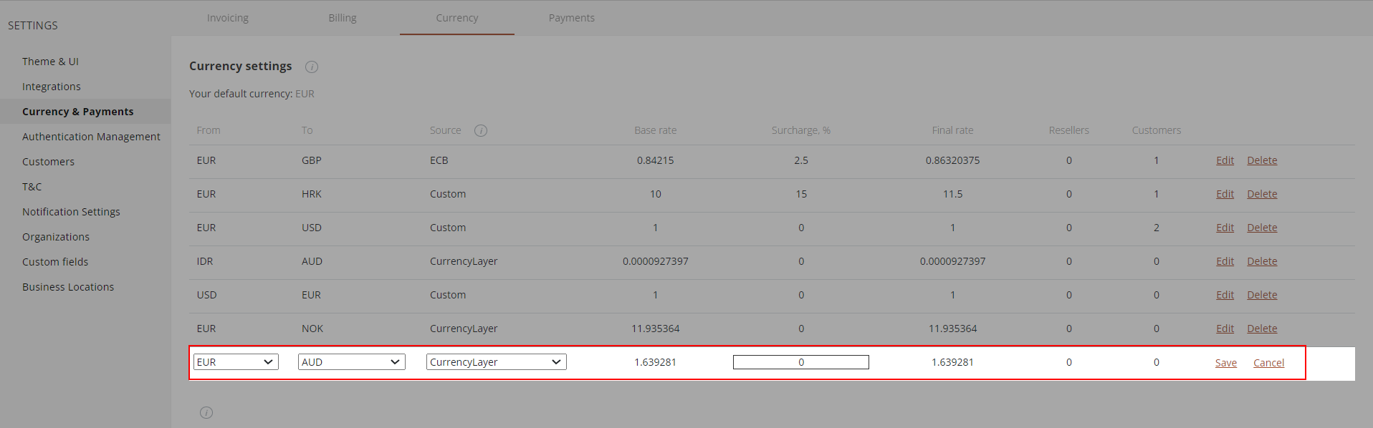This screenshot has width=1373, height=428.
Task: Select the Currency tab
Action: pyautogui.click(x=457, y=18)
